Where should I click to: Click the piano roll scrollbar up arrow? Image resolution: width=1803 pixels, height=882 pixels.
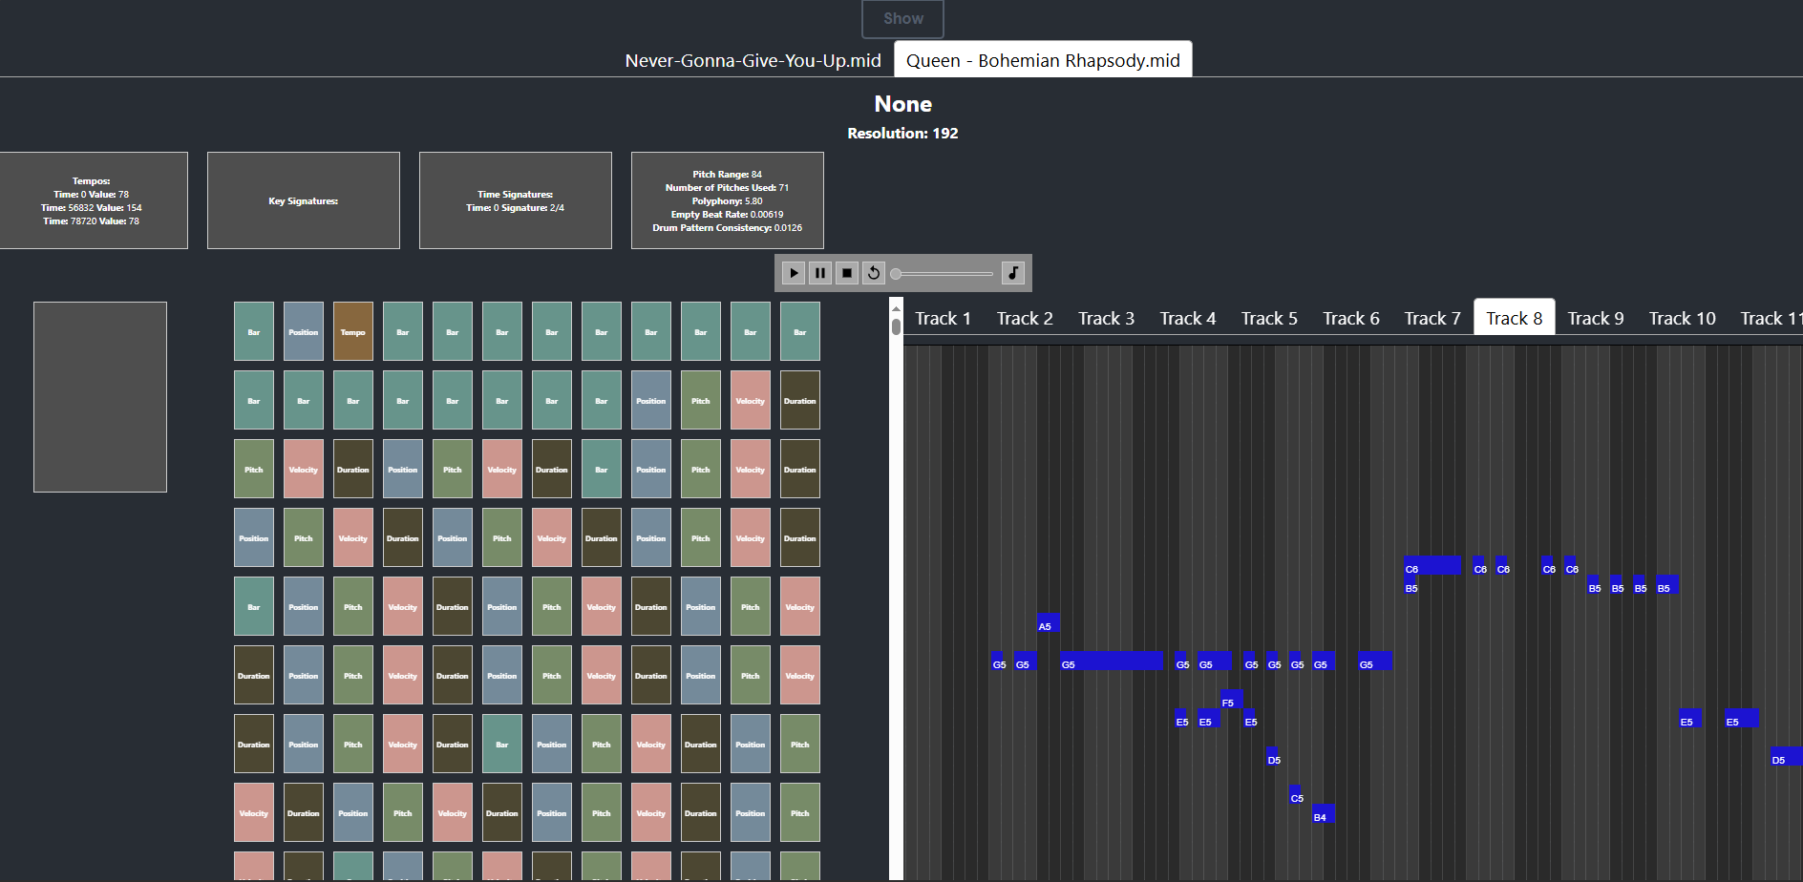coord(896,309)
